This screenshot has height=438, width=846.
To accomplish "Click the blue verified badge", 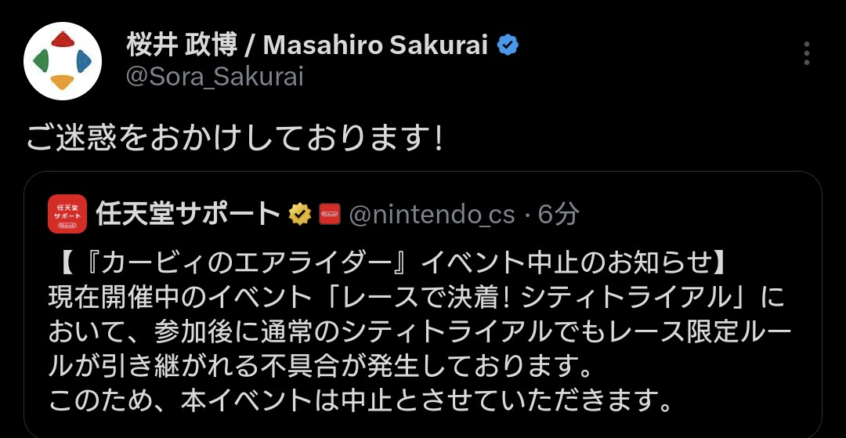I will pos(508,45).
